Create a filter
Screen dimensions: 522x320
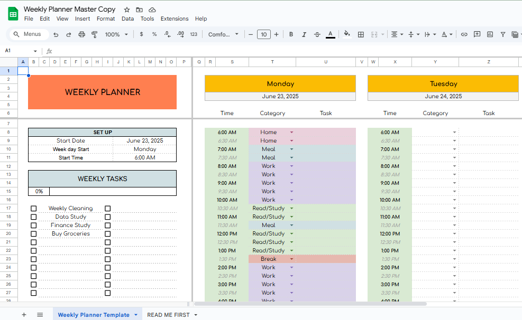tap(503, 34)
